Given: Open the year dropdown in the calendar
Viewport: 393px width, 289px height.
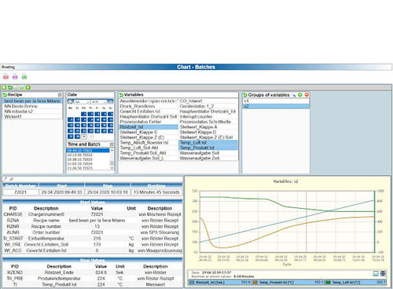Looking at the screenshot, I should click(99, 101).
